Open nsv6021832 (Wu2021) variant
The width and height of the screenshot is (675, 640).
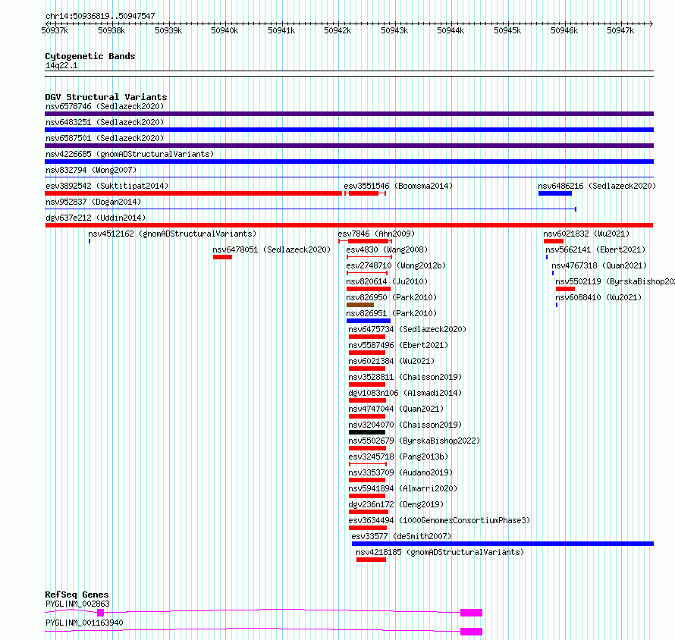[x=586, y=234]
